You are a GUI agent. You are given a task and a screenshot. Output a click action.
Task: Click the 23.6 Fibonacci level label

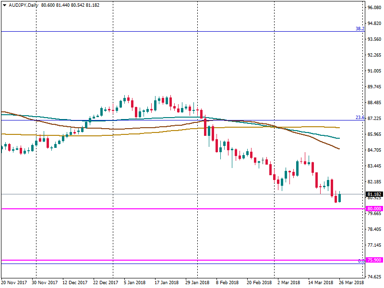point(360,118)
